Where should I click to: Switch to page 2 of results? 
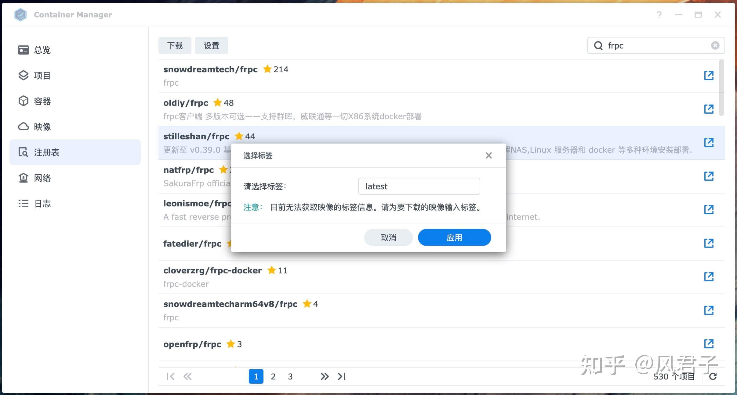[273, 376]
